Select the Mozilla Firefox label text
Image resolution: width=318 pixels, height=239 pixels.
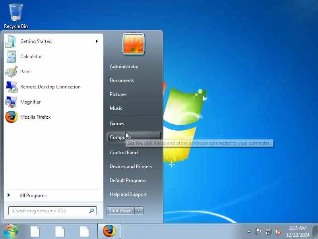pos(35,117)
